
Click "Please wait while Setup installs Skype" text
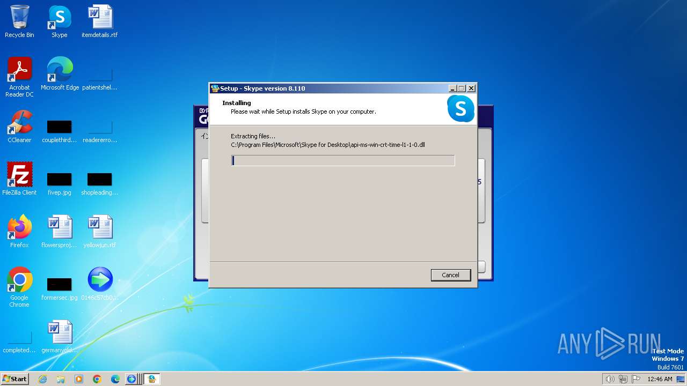click(x=303, y=112)
